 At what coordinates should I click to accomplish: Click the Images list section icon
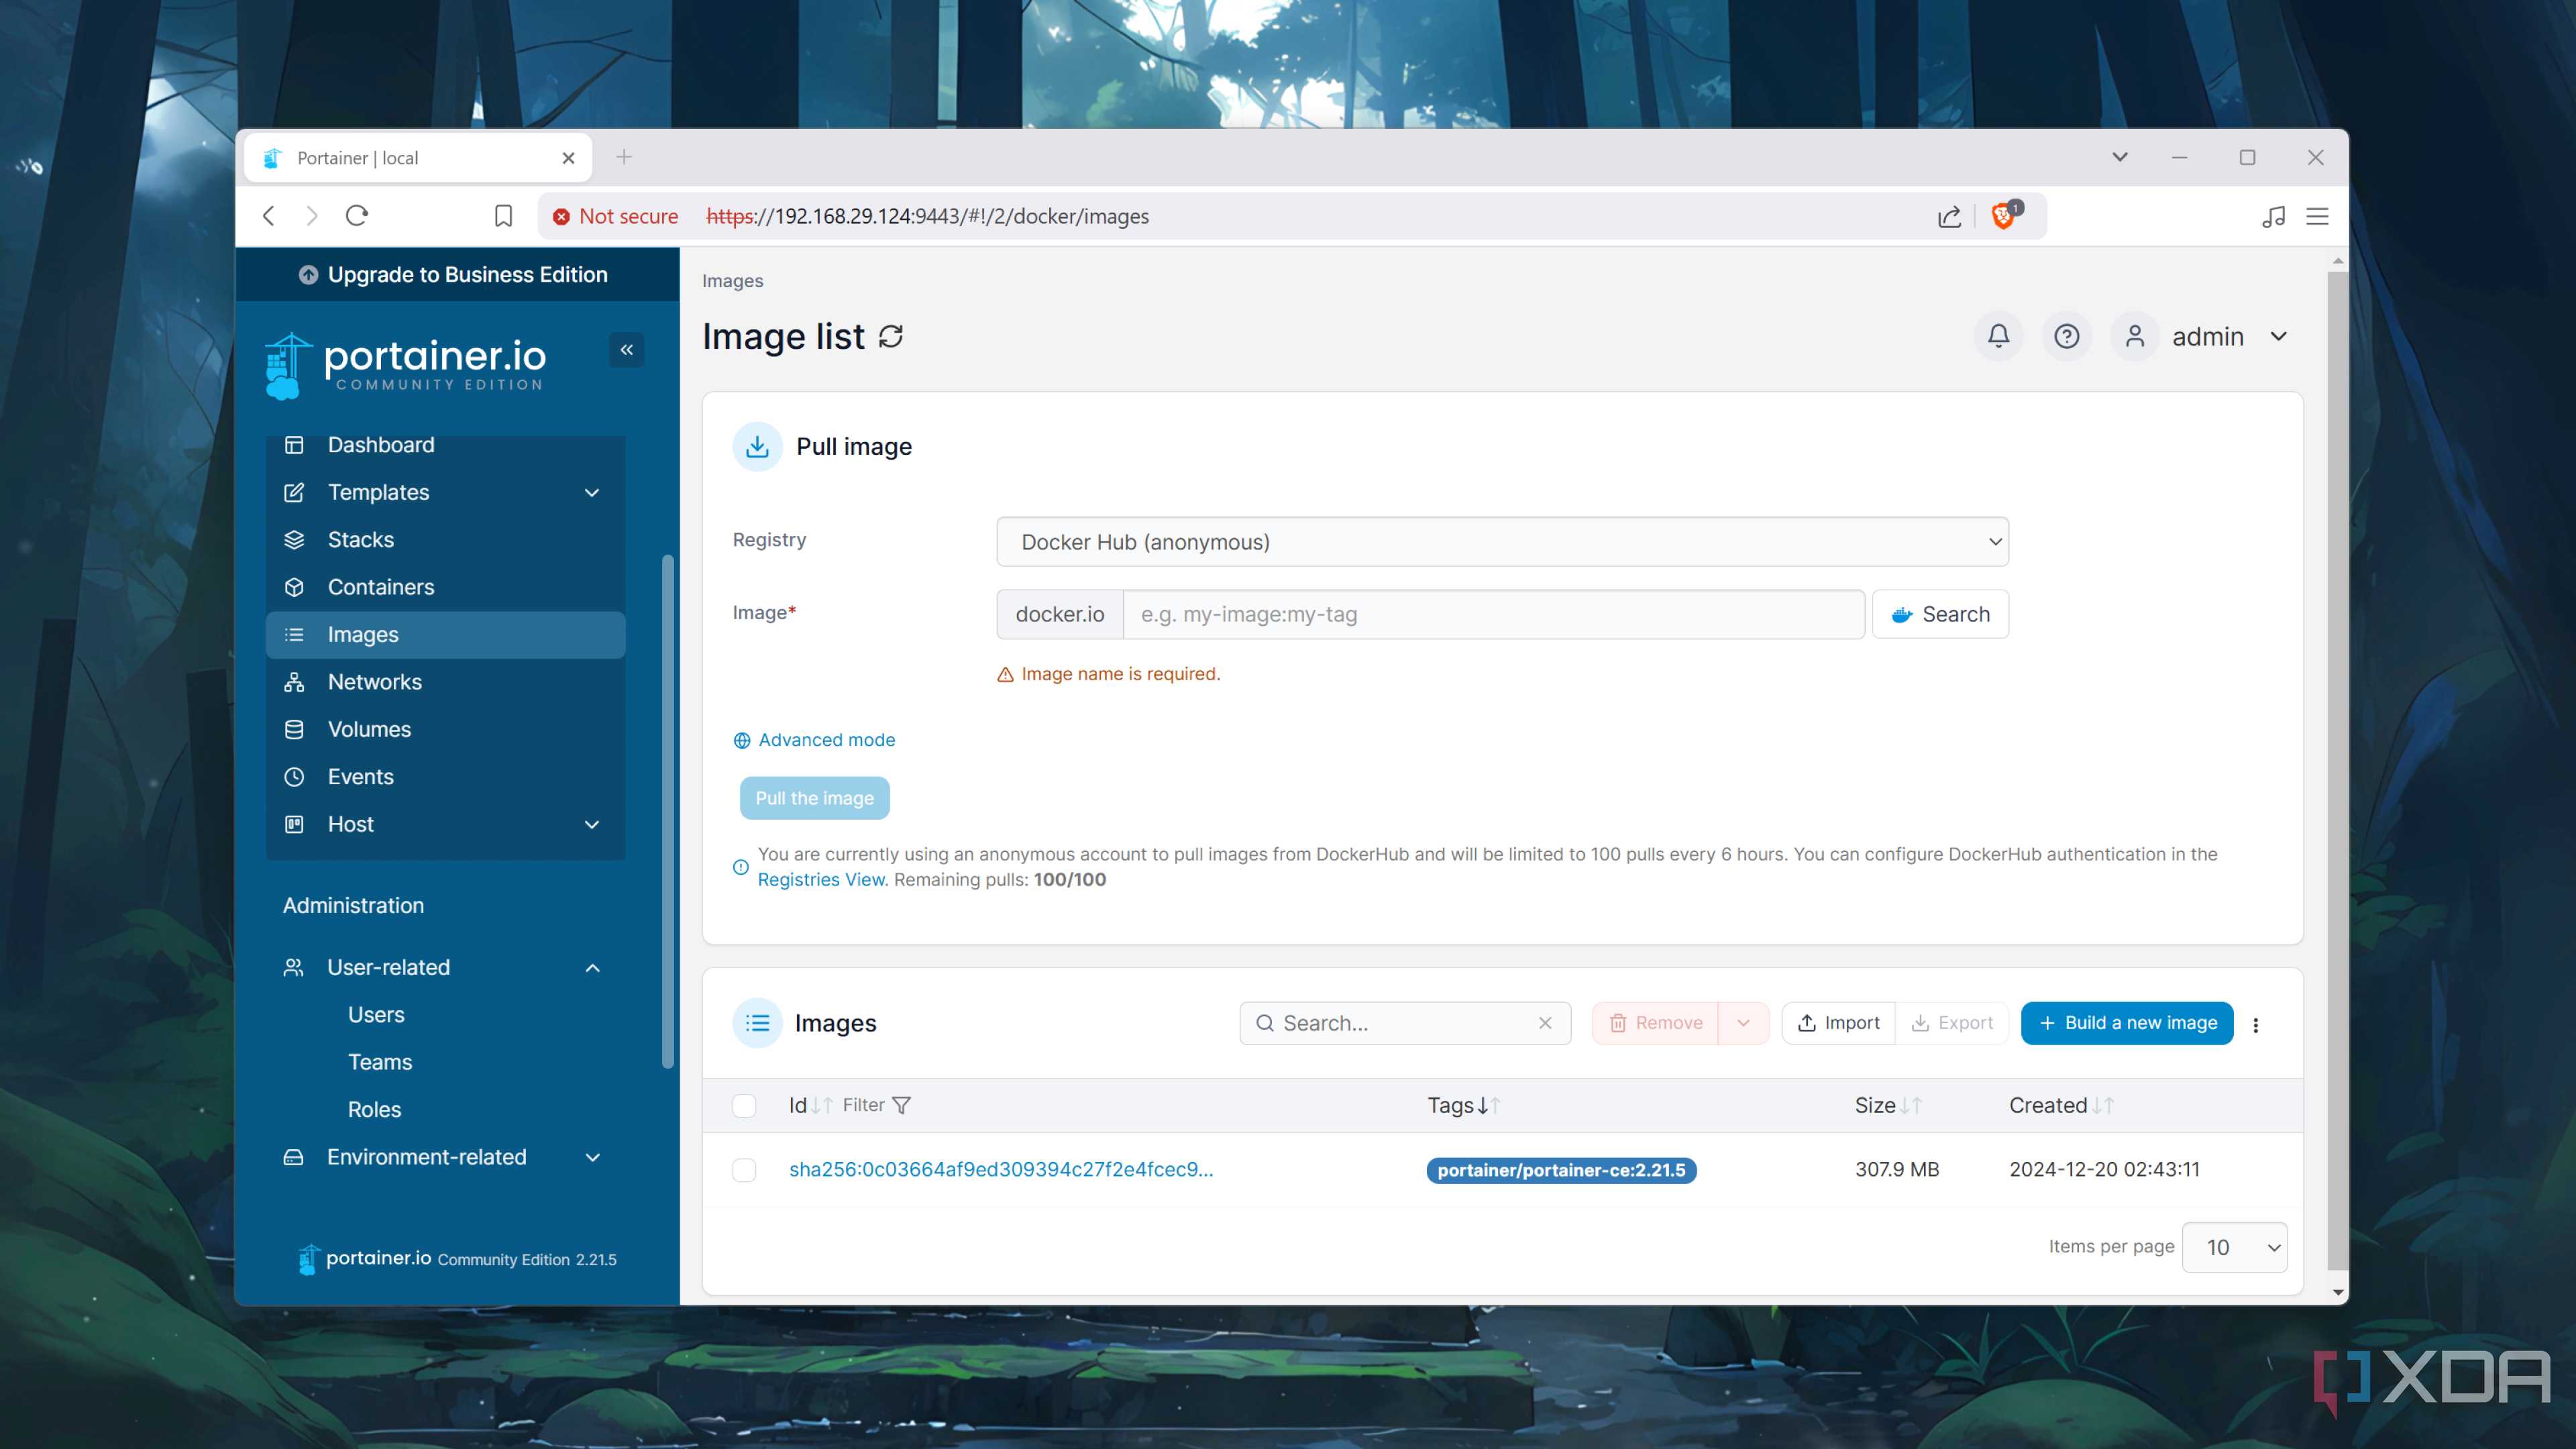coord(757,1023)
